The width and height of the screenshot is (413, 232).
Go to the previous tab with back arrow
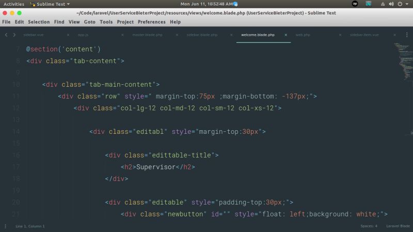point(6,35)
